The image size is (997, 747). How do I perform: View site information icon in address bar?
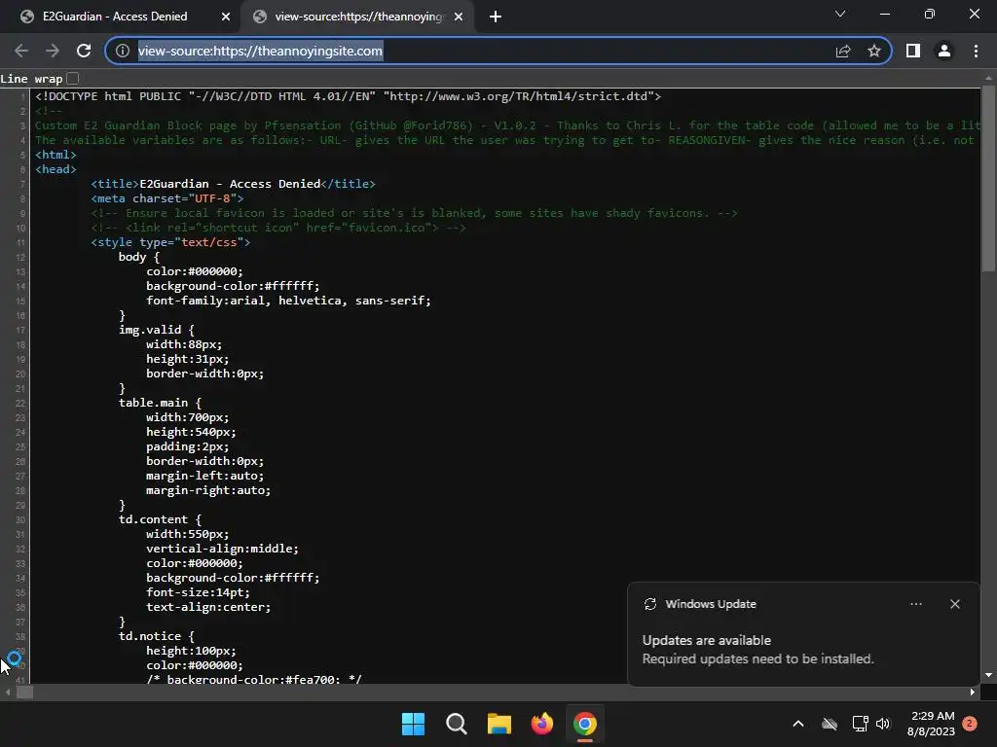pos(123,51)
